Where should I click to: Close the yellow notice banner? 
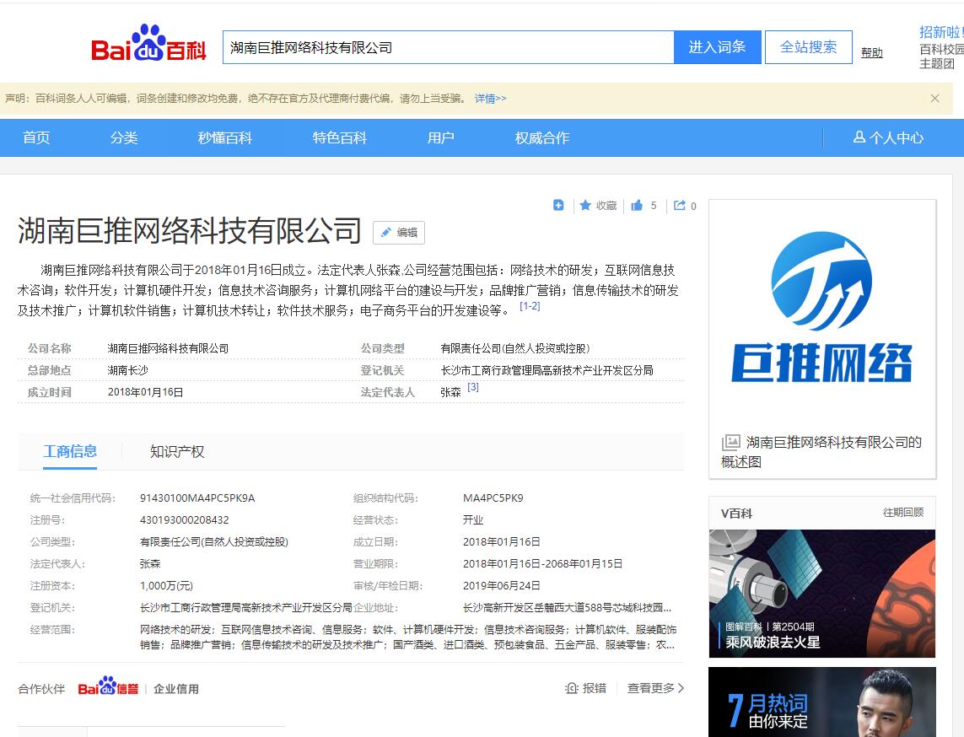pyautogui.click(x=934, y=99)
